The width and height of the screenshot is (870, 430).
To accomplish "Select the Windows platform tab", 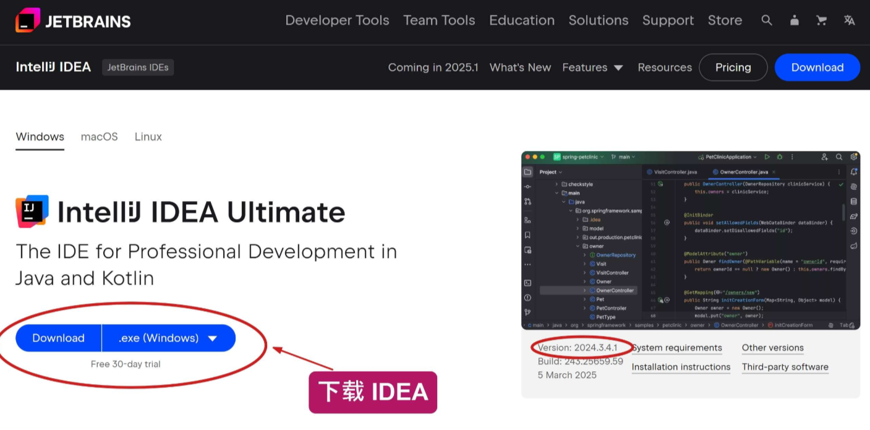I will (x=40, y=137).
